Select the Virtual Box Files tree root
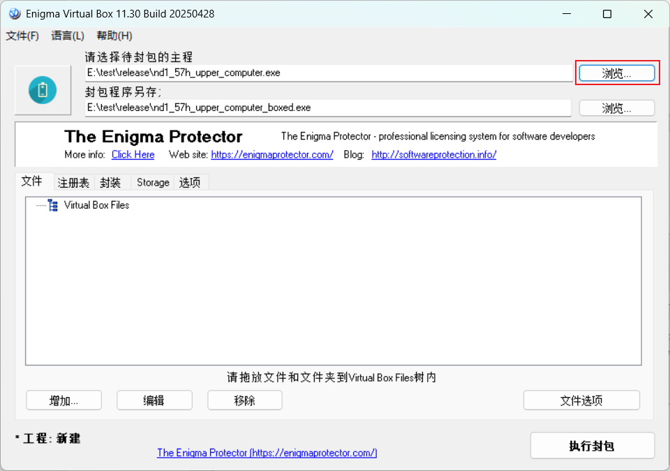670x471 pixels. coord(96,205)
